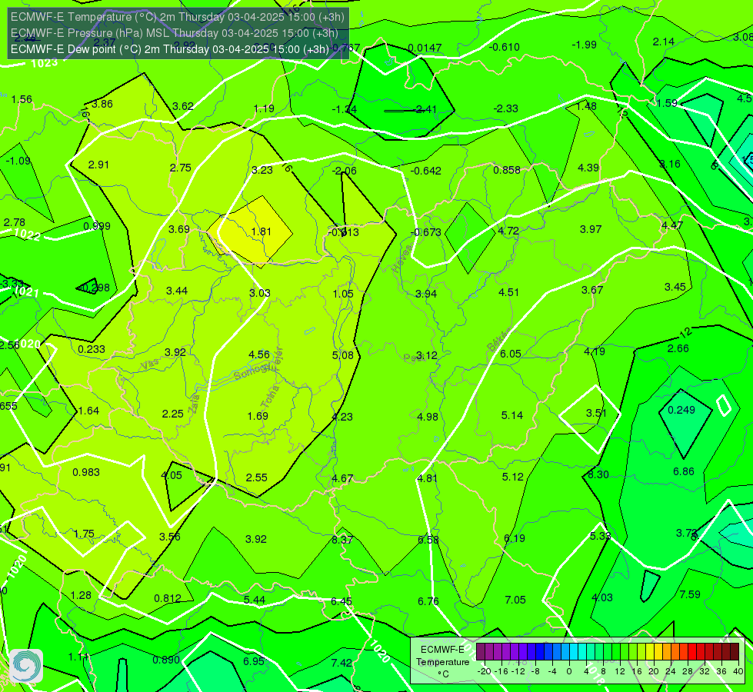Screen dimensions: 753x692
Task: Click the dew point value -2.33
Action: tap(506, 109)
